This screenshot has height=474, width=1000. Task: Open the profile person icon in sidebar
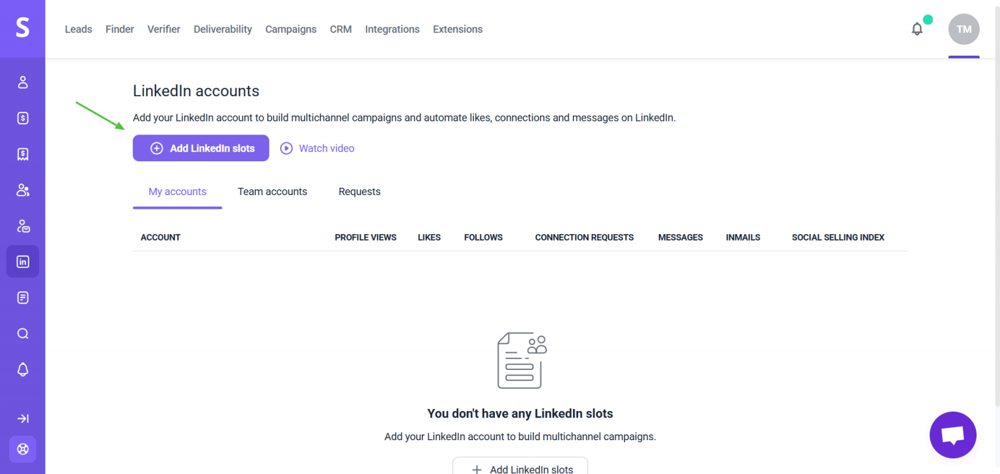pyautogui.click(x=23, y=82)
